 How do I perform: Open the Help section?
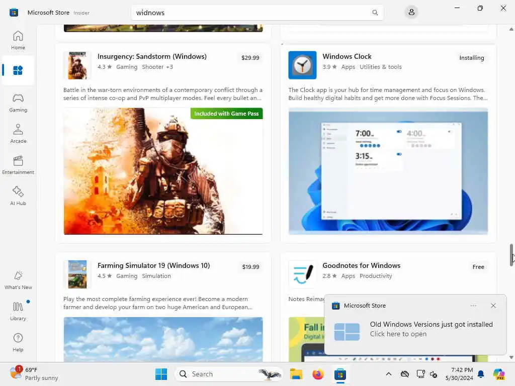(18, 342)
